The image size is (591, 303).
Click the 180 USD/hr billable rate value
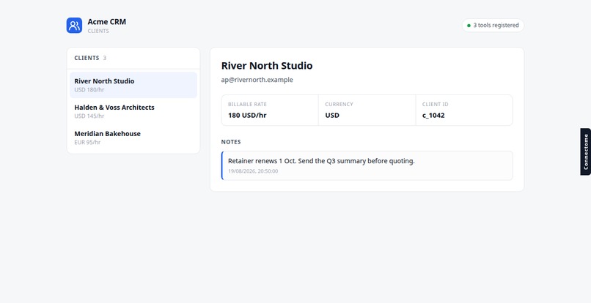tap(247, 115)
